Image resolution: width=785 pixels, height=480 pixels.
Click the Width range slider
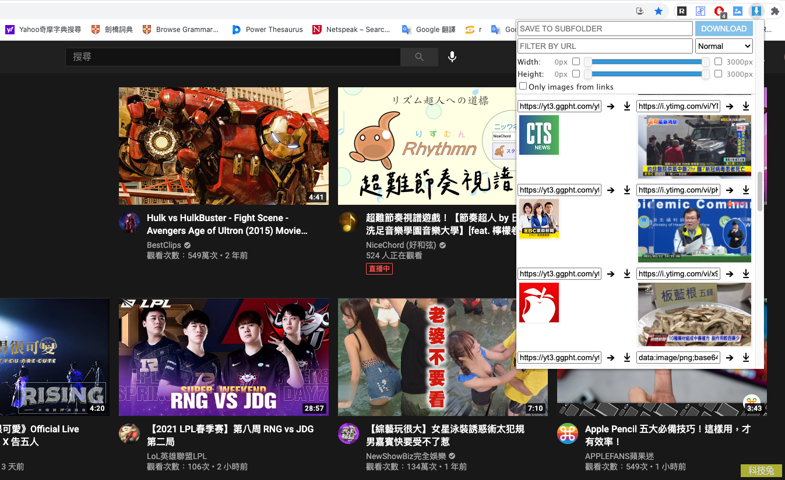coord(646,61)
